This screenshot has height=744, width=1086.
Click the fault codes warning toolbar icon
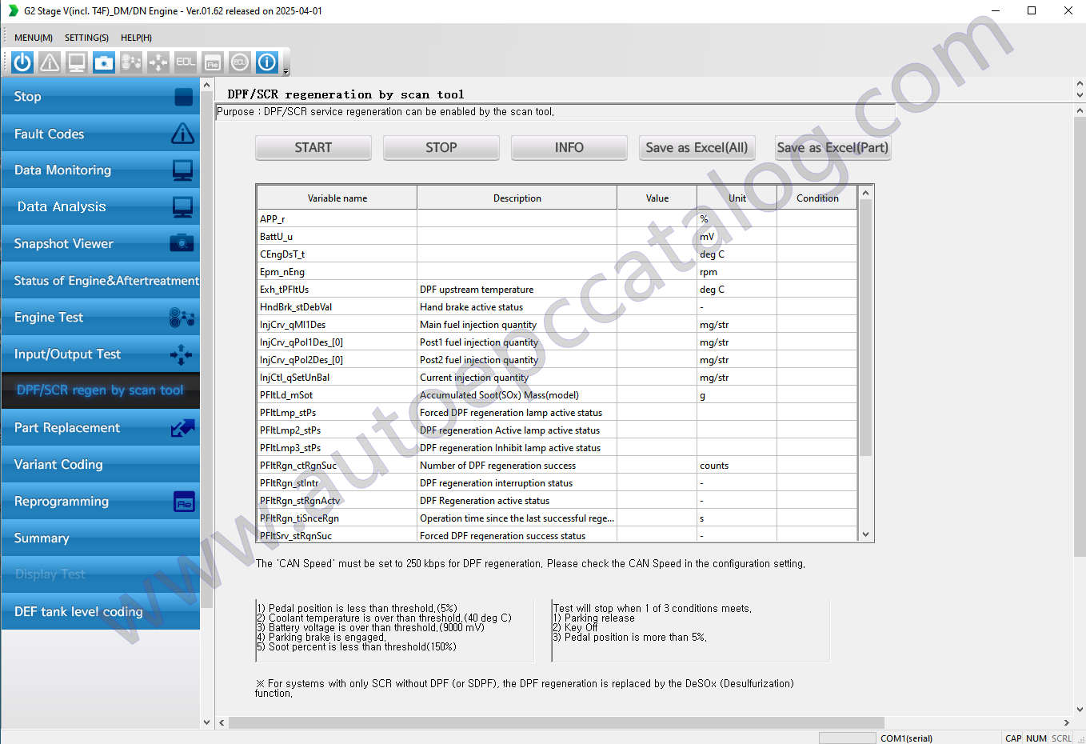(50, 62)
